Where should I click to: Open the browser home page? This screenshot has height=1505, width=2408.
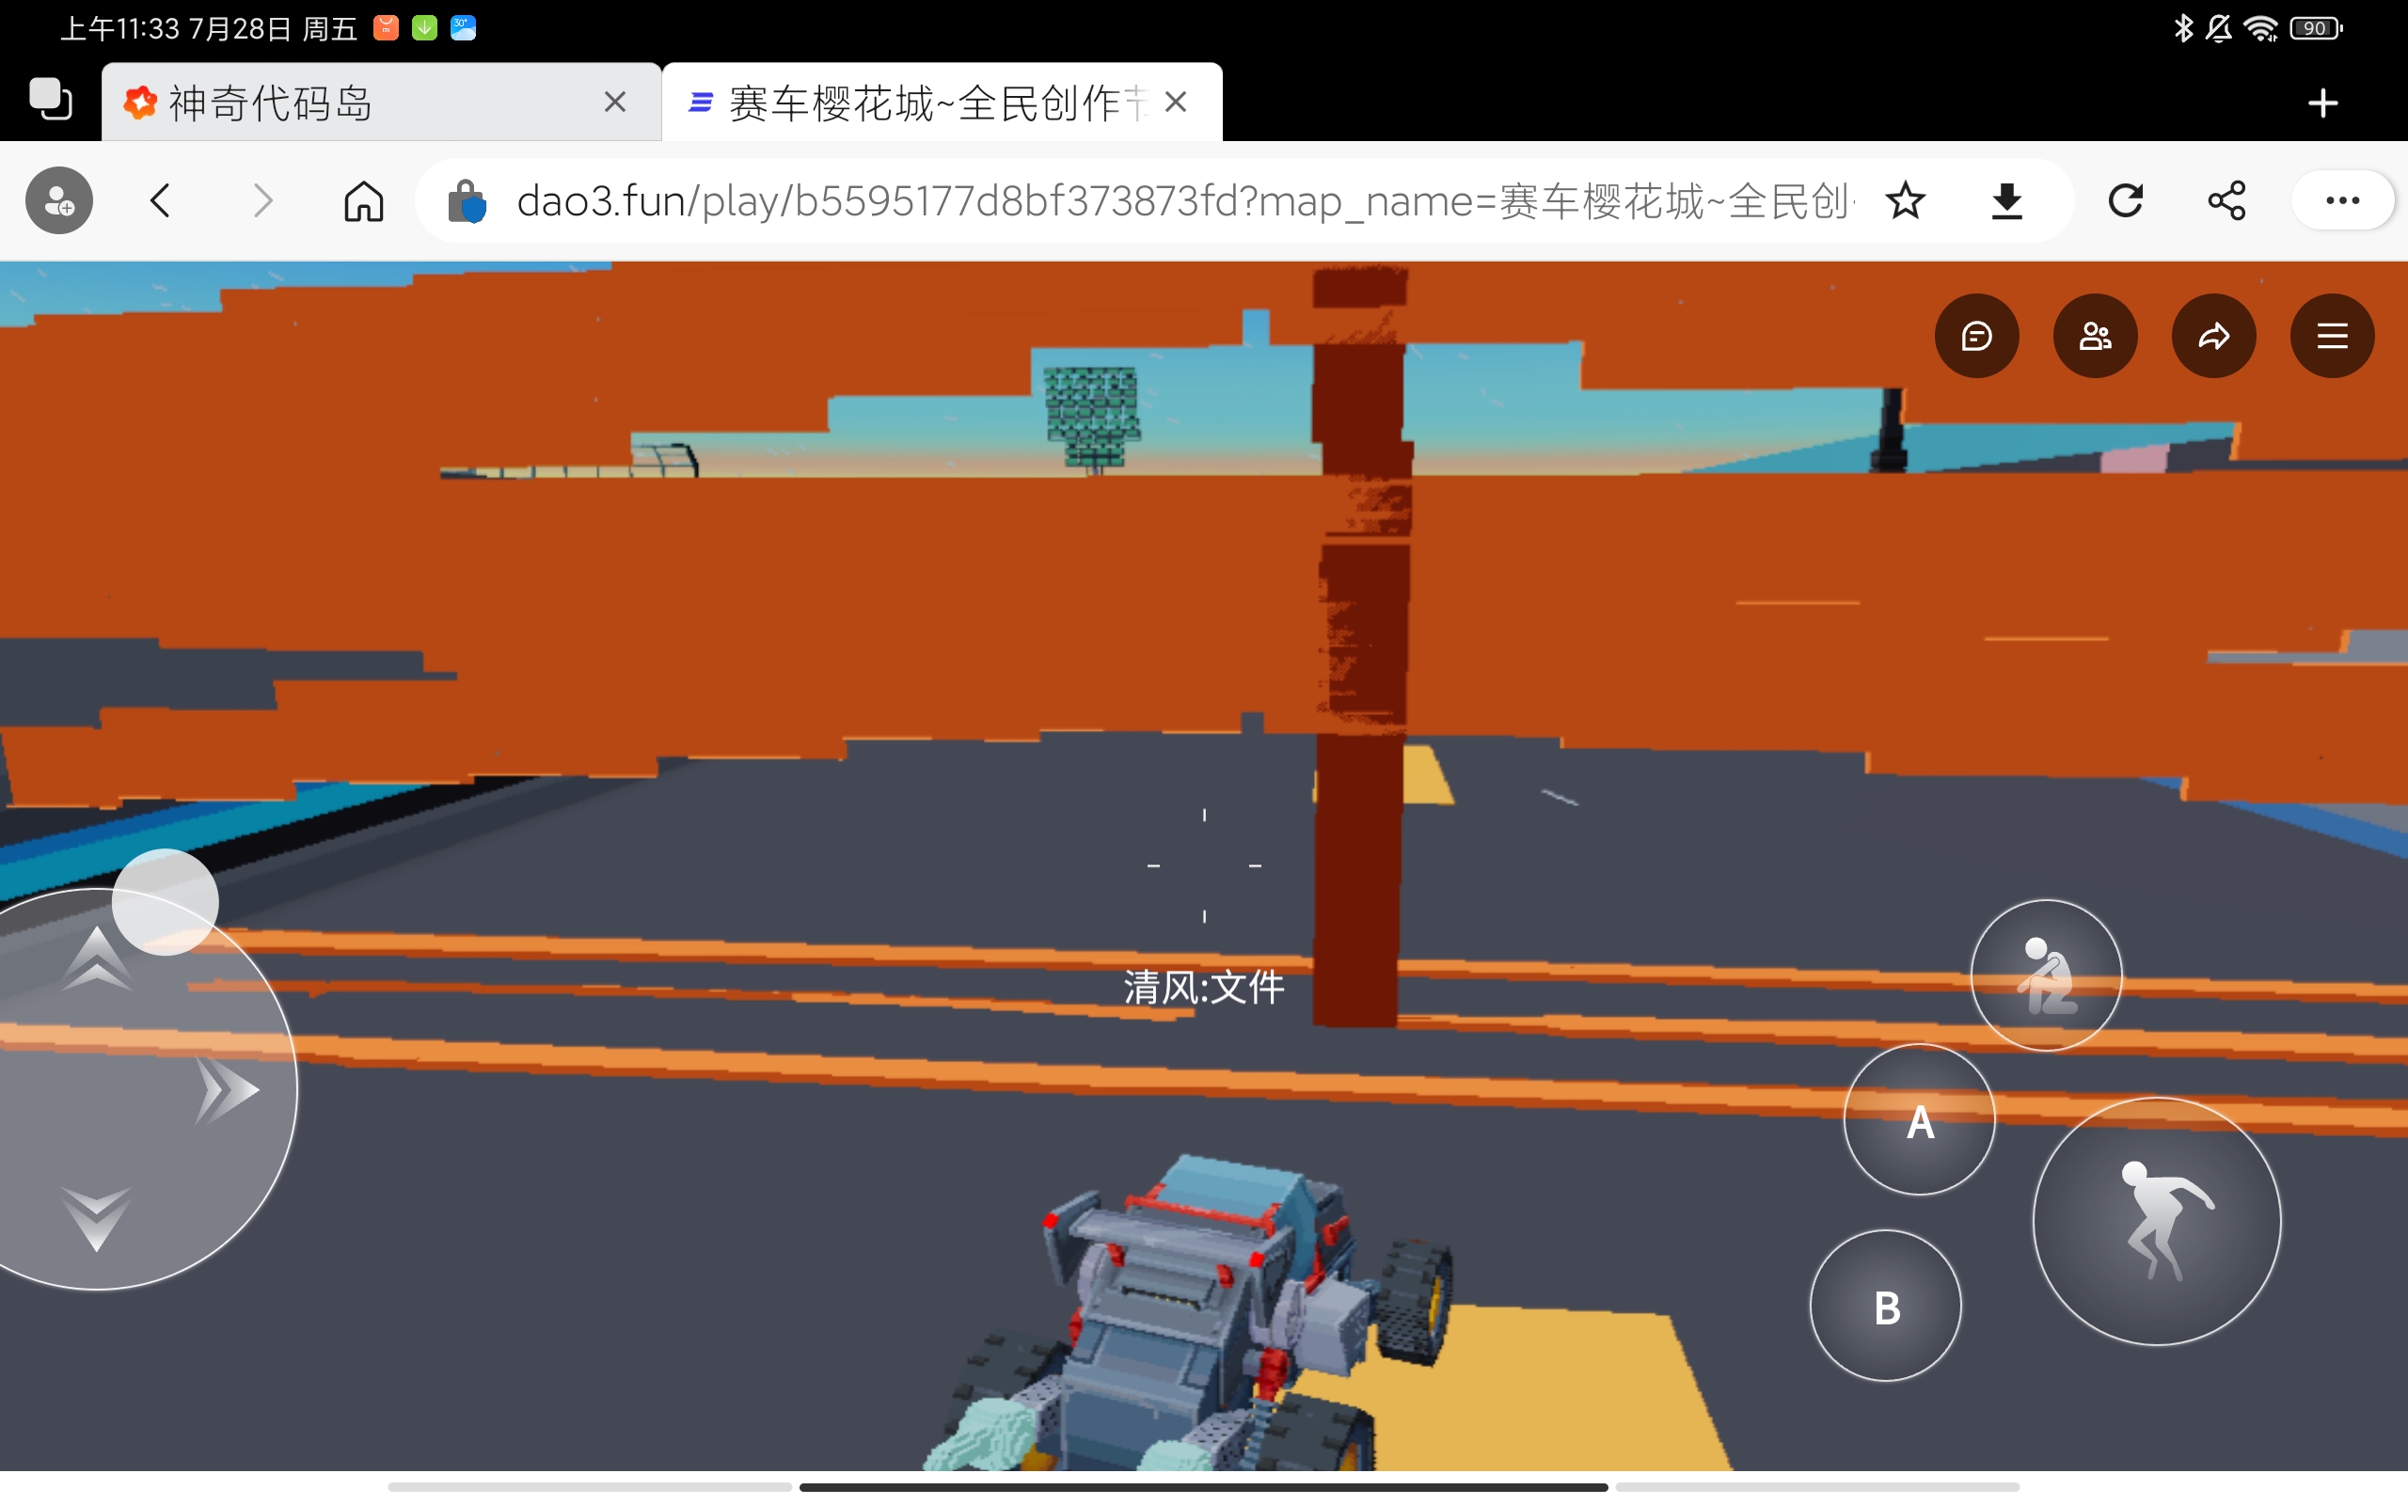[x=363, y=200]
